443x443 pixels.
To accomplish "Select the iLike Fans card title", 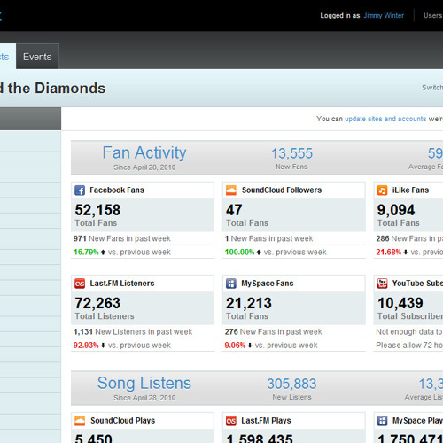I will click(x=410, y=190).
